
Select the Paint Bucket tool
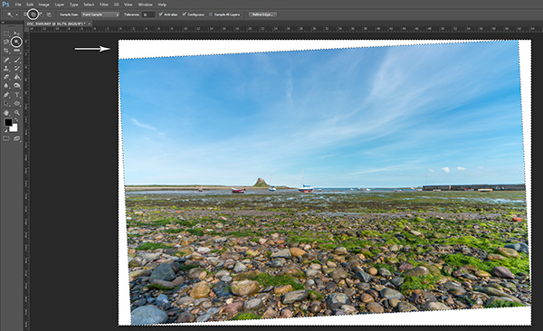pos(16,77)
